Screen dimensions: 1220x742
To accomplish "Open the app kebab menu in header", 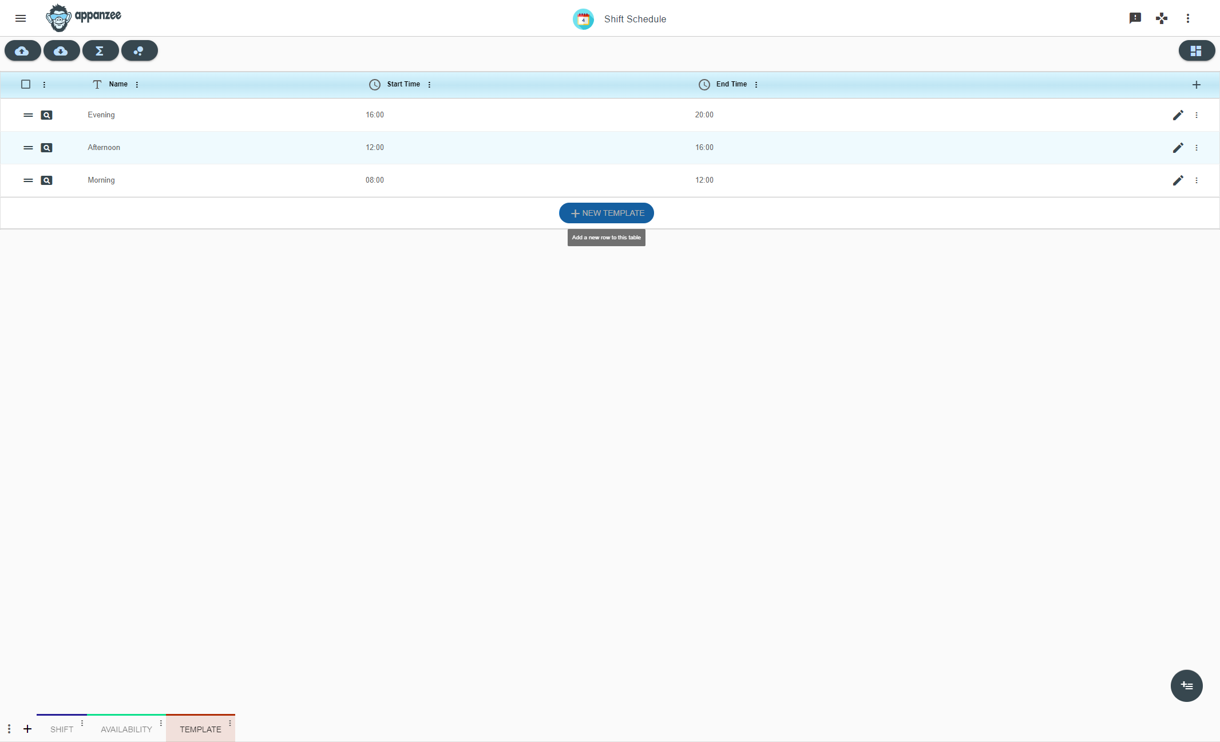I will point(1188,18).
